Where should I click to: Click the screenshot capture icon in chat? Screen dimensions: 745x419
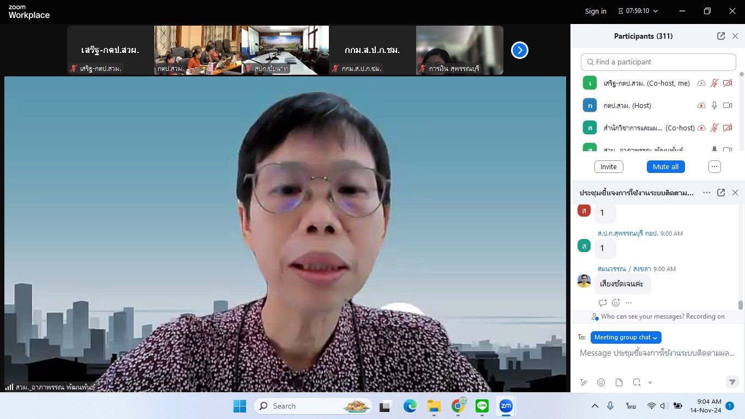coord(636,382)
